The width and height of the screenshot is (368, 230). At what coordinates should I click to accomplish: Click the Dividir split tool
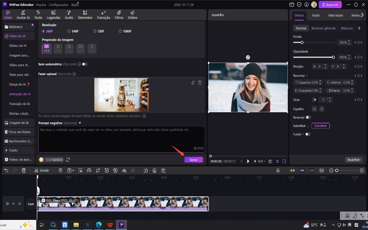point(41,170)
